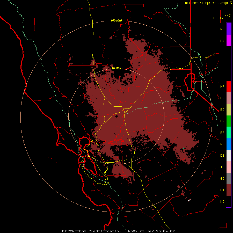Viewport: 233px width, 233px height.
Task: Click the 100 NMI range ring label
Action: [116, 20]
